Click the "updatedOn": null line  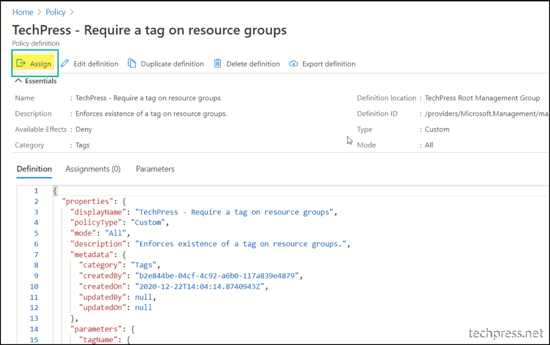click(x=115, y=307)
